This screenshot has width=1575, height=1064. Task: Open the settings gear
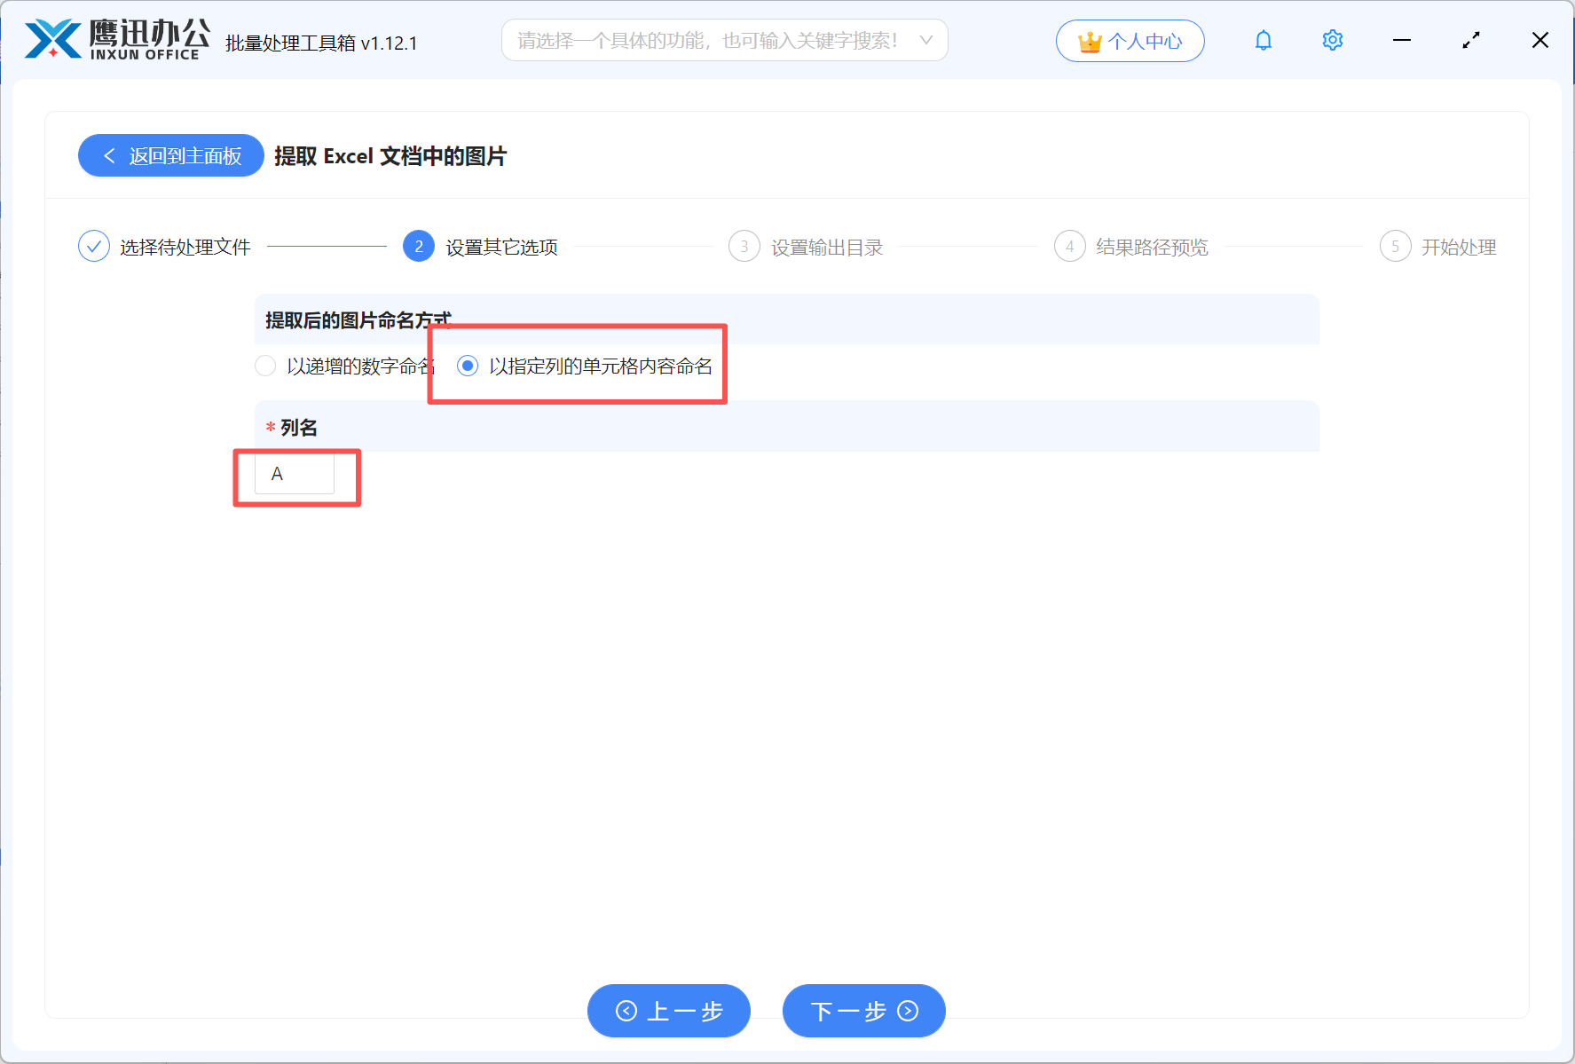pyautogui.click(x=1332, y=40)
